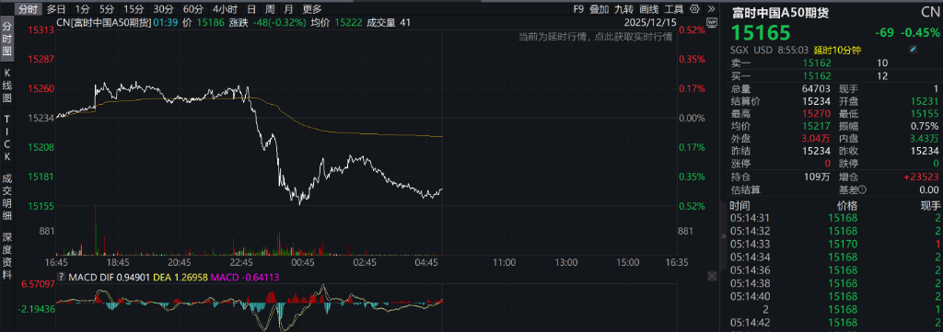943x332 pixels.
Task: Click the 内盘 value 3.43万
Action: (925, 139)
